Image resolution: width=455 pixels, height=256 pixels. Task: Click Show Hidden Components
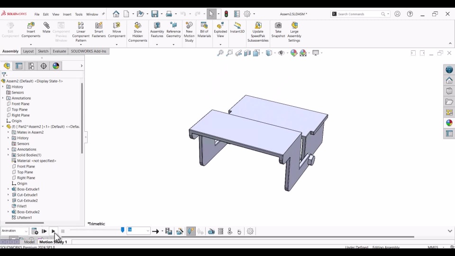coord(137,32)
